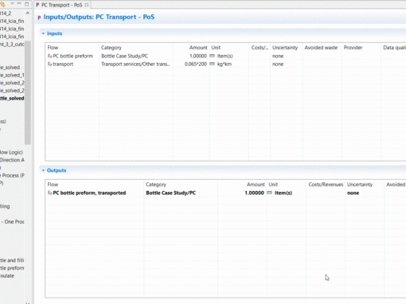Click the Uncertainty header in Inputs table
This screenshot has height=304, width=406.
click(285, 48)
